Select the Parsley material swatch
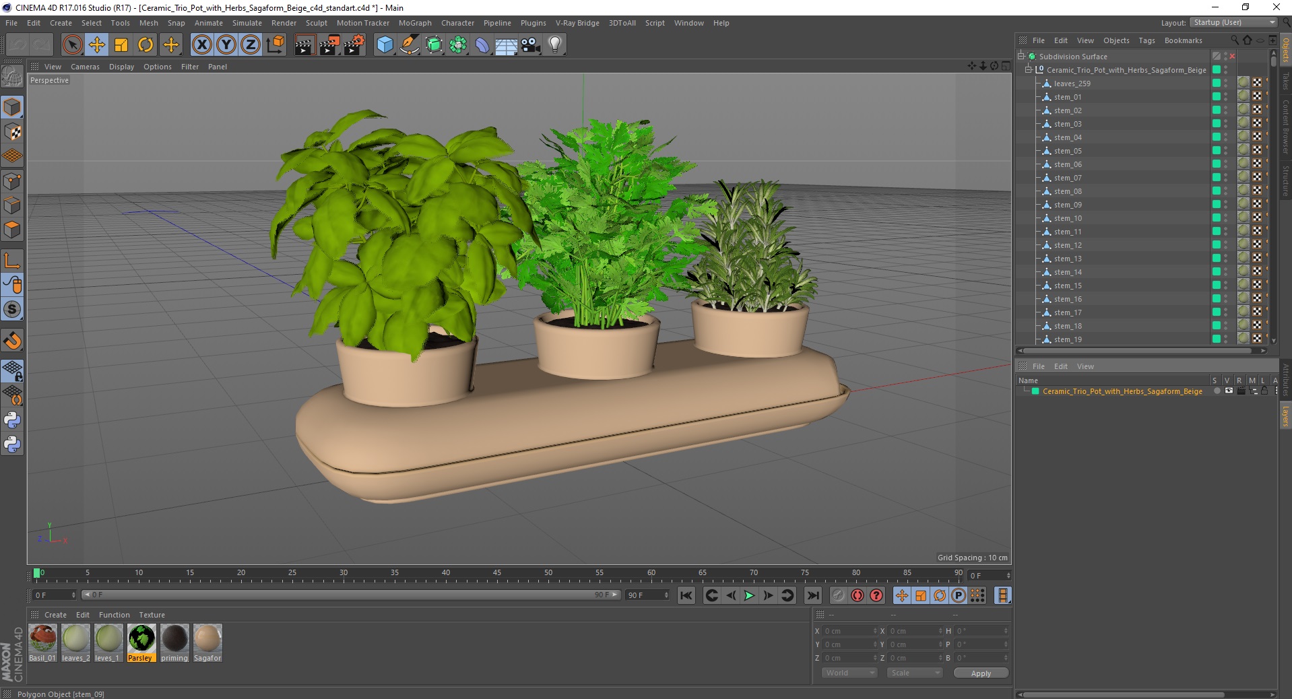The width and height of the screenshot is (1292, 699). [141, 643]
